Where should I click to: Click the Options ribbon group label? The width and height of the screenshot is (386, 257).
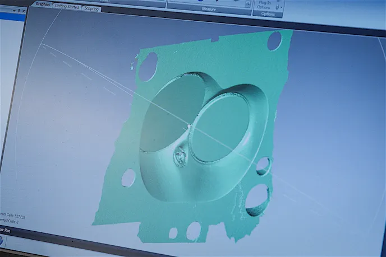(268, 14)
